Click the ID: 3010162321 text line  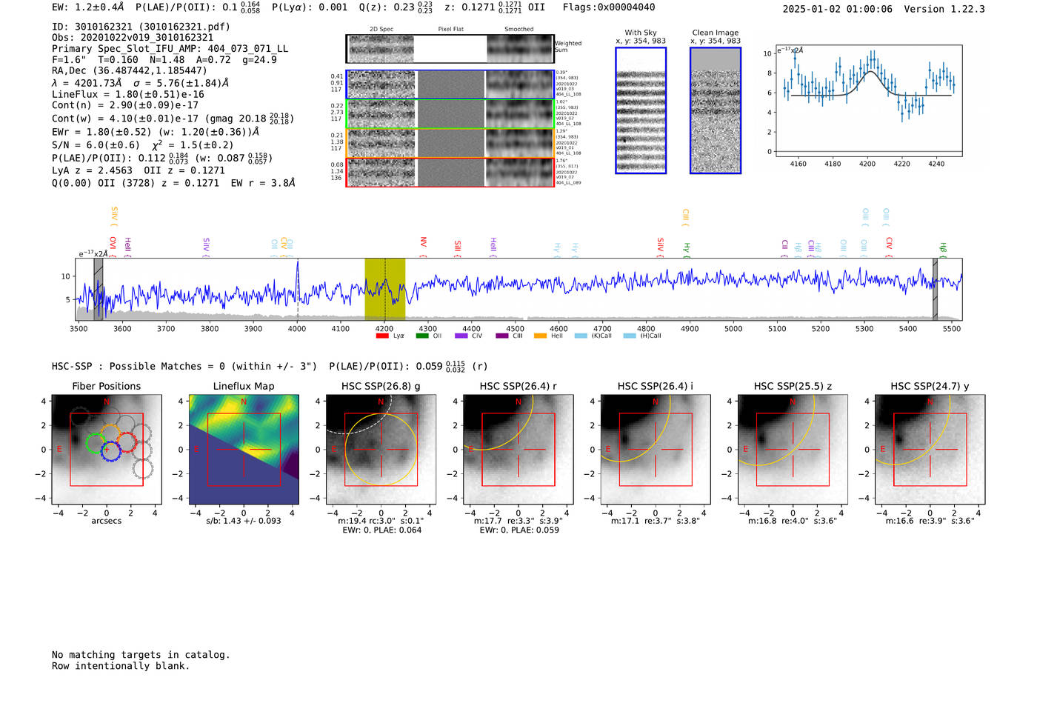(141, 27)
